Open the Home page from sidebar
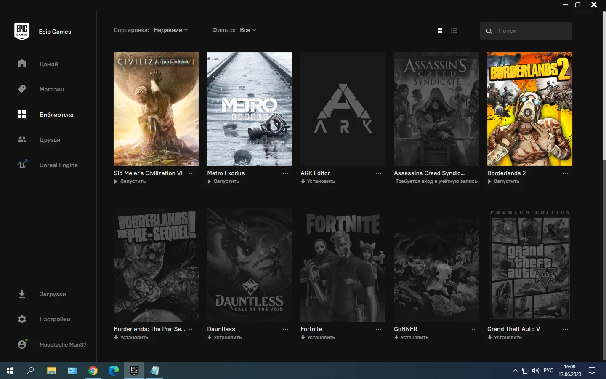 22,64
